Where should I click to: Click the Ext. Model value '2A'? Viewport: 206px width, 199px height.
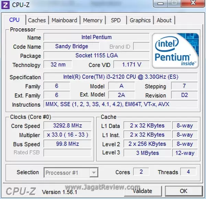(122, 95)
